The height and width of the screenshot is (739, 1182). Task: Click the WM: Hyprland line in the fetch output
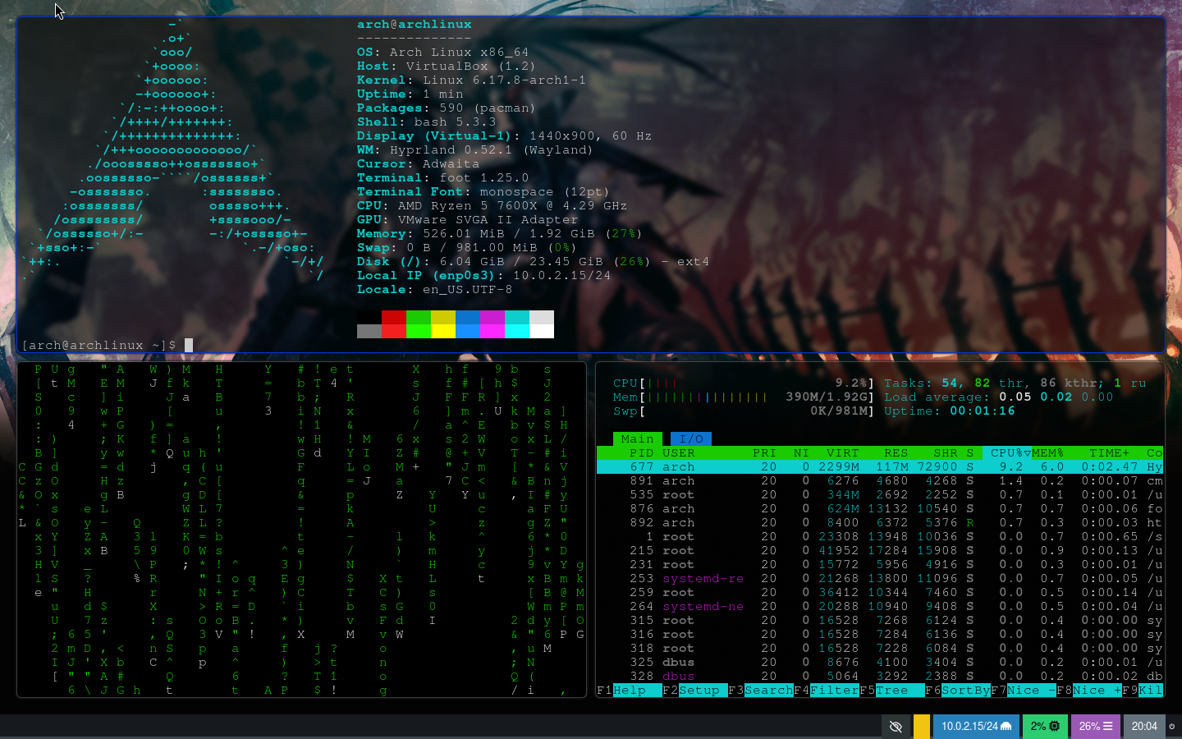pos(475,150)
